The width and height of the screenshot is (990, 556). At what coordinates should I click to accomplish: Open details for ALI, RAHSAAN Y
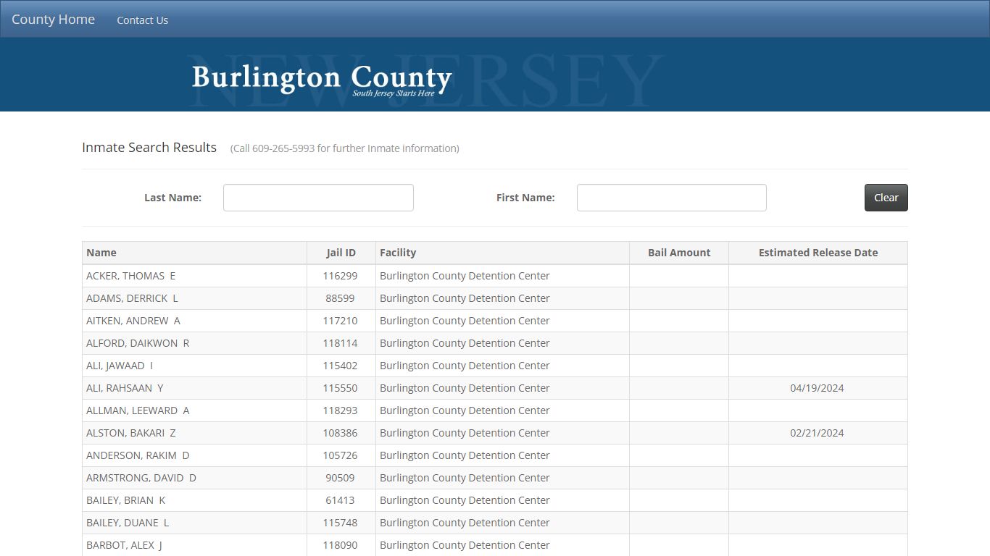pos(125,388)
